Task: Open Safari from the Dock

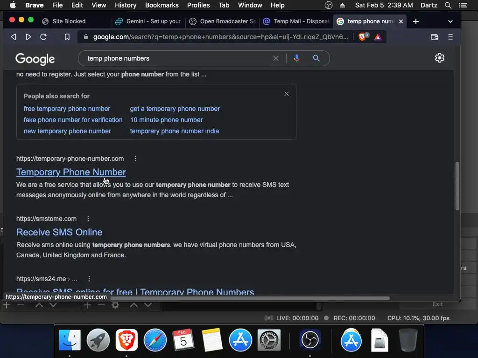Action: [155, 340]
